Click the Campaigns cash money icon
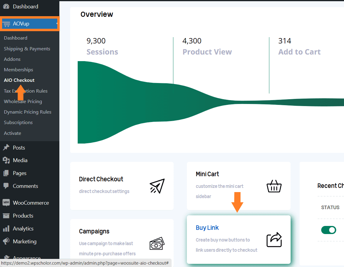Viewport: 344px width, 267px height. [x=157, y=243]
